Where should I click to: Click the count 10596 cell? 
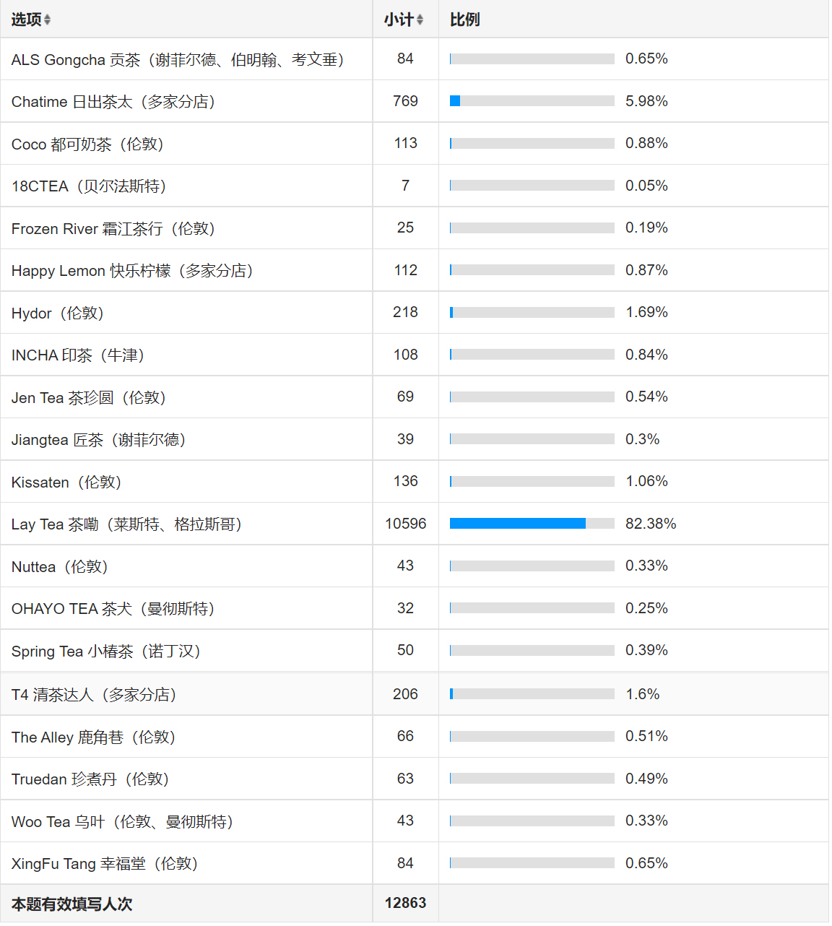(405, 524)
